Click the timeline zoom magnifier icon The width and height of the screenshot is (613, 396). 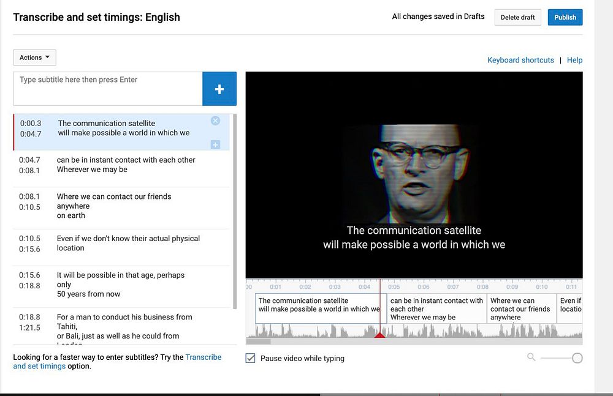[x=531, y=357]
